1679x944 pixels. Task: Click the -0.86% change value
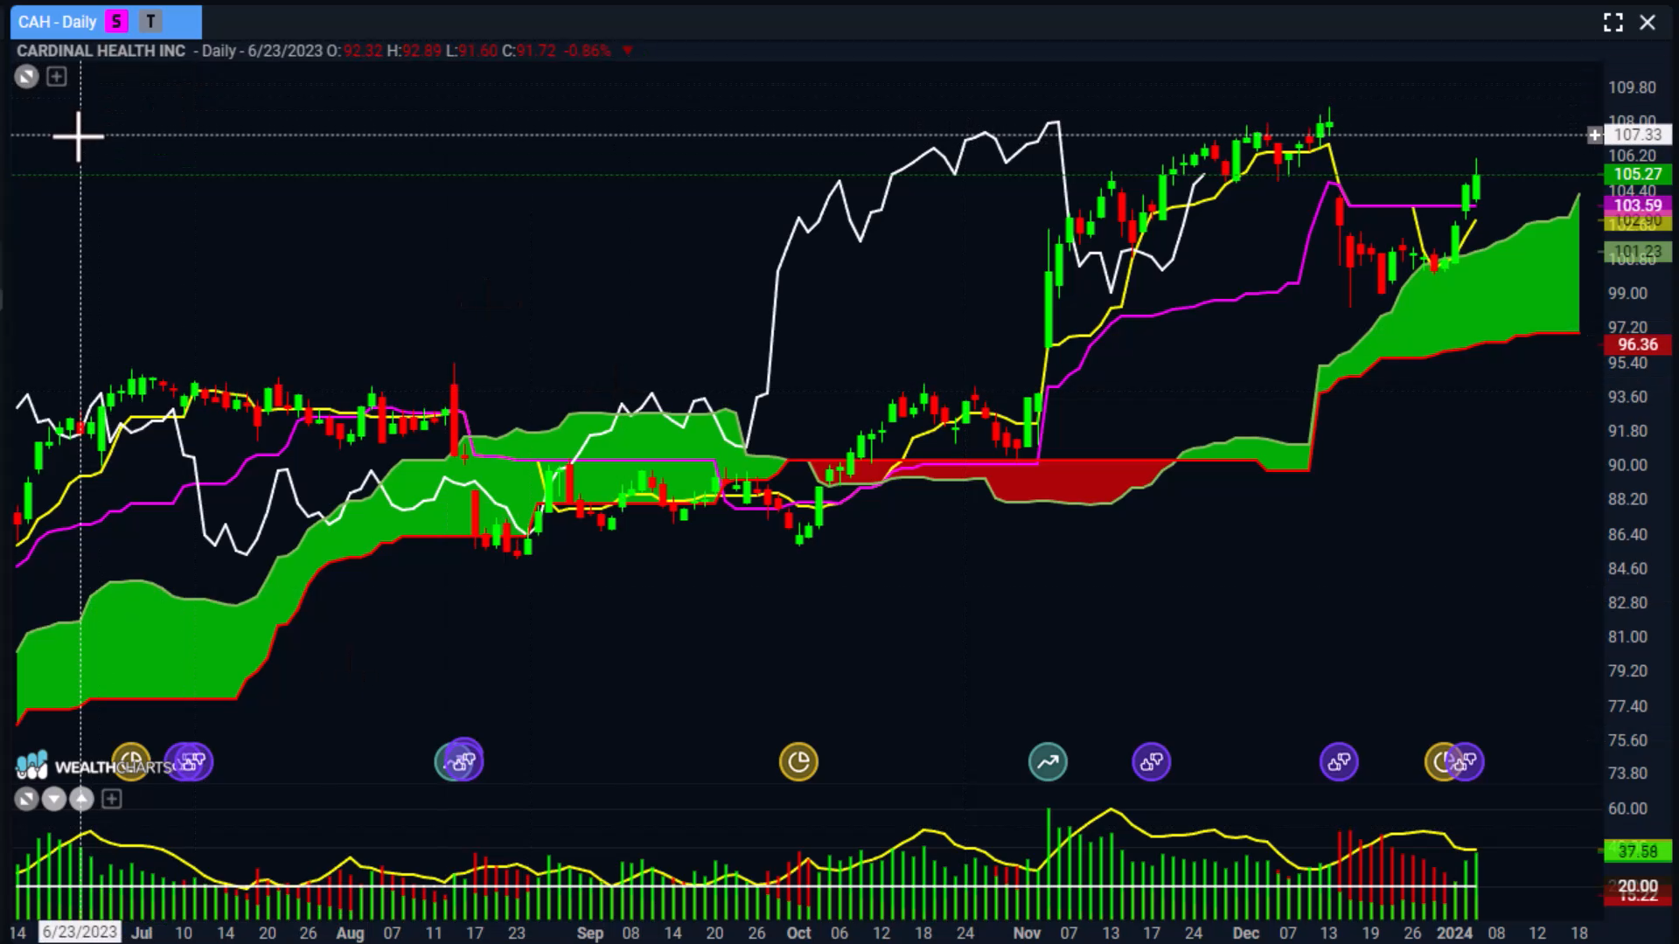coord(588,51)
